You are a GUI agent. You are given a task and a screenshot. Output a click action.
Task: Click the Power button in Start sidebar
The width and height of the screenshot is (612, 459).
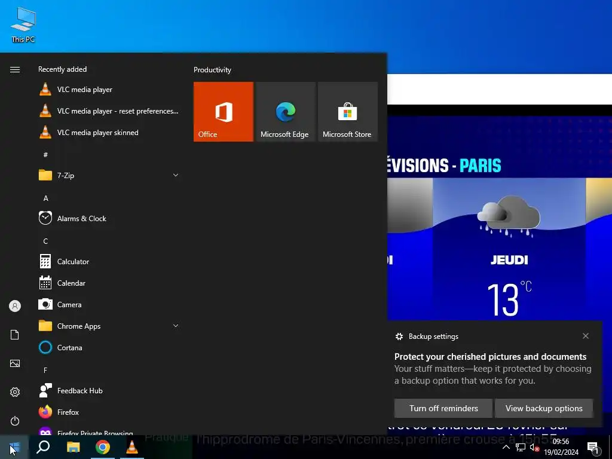point(15,421)
